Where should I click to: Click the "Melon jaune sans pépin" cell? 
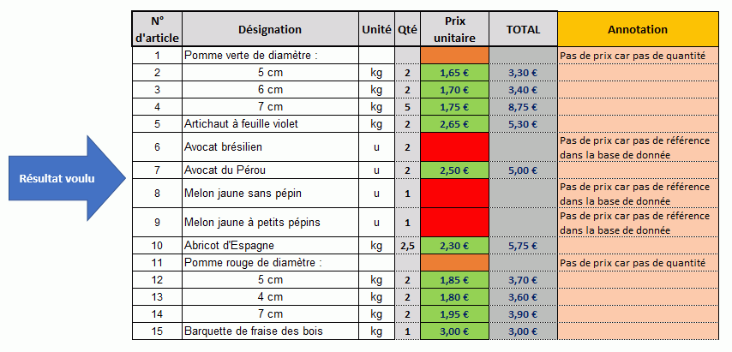[271, 194]
